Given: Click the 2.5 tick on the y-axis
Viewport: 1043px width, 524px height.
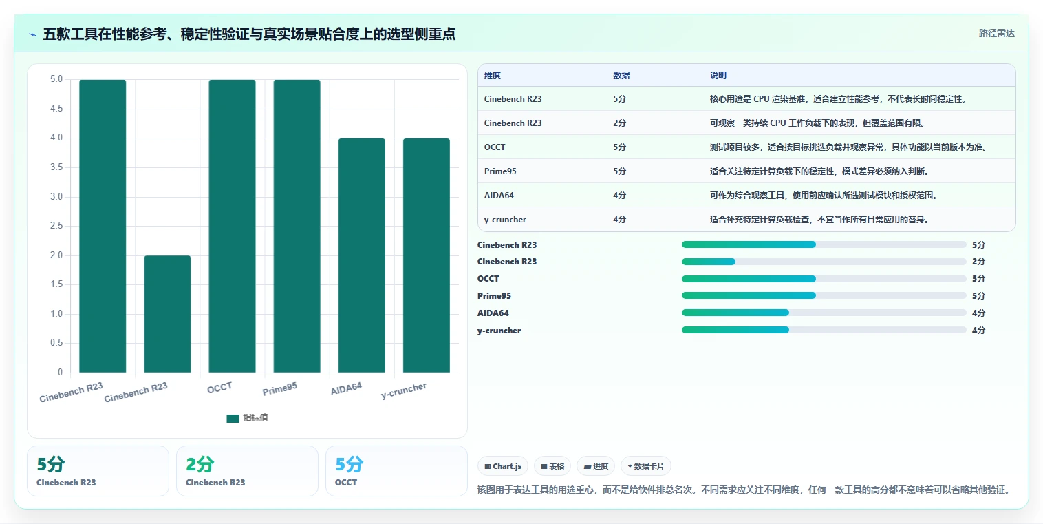Looking at the screenshot, I should click(56, 227).
